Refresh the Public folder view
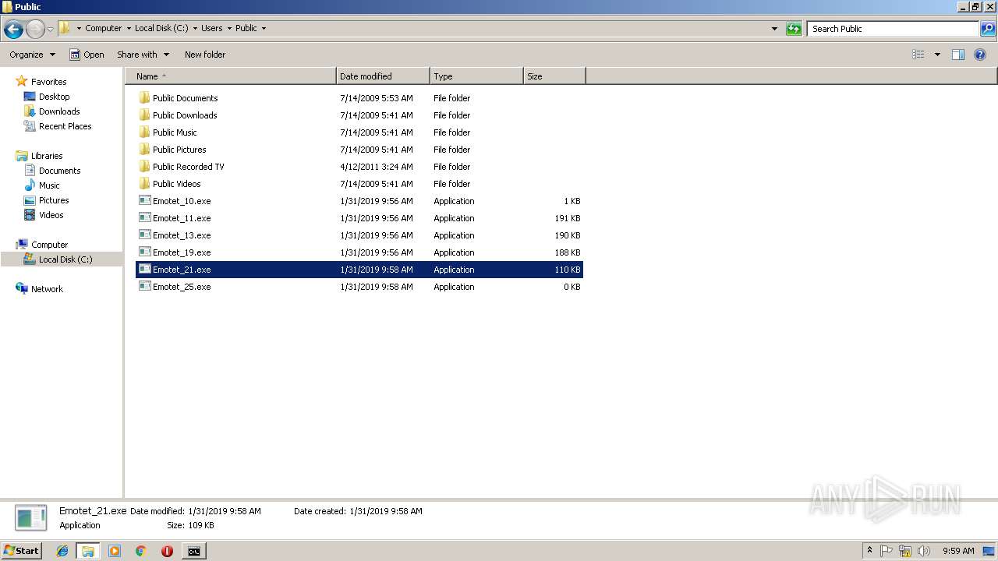 [794, 29]
